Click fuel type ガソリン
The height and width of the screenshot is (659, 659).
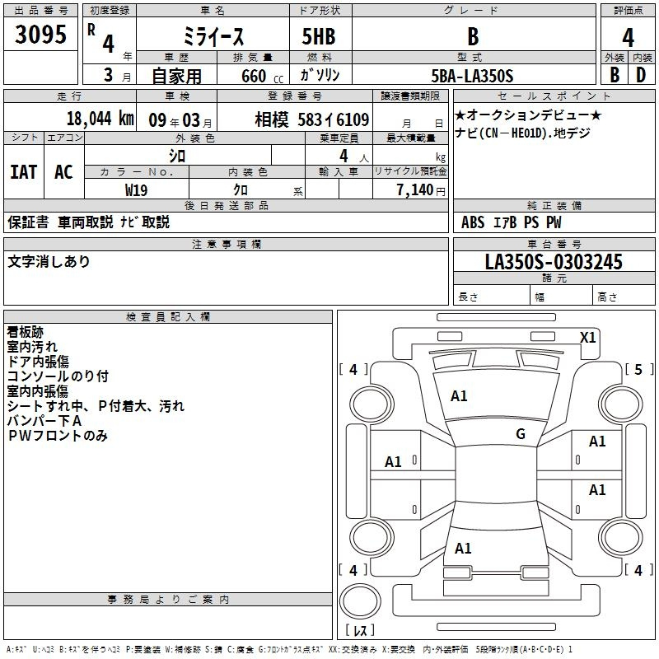(x=320, y=75)
